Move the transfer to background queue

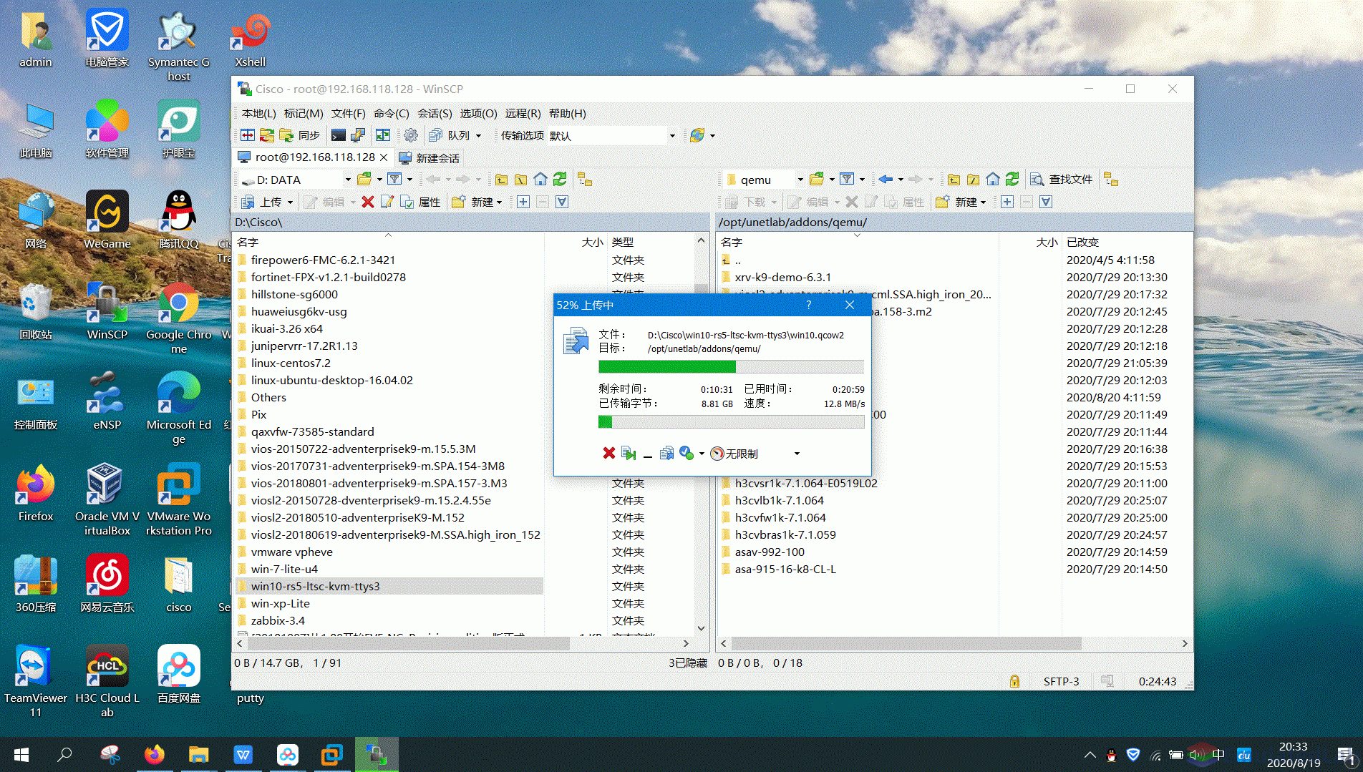coord(666,454)
